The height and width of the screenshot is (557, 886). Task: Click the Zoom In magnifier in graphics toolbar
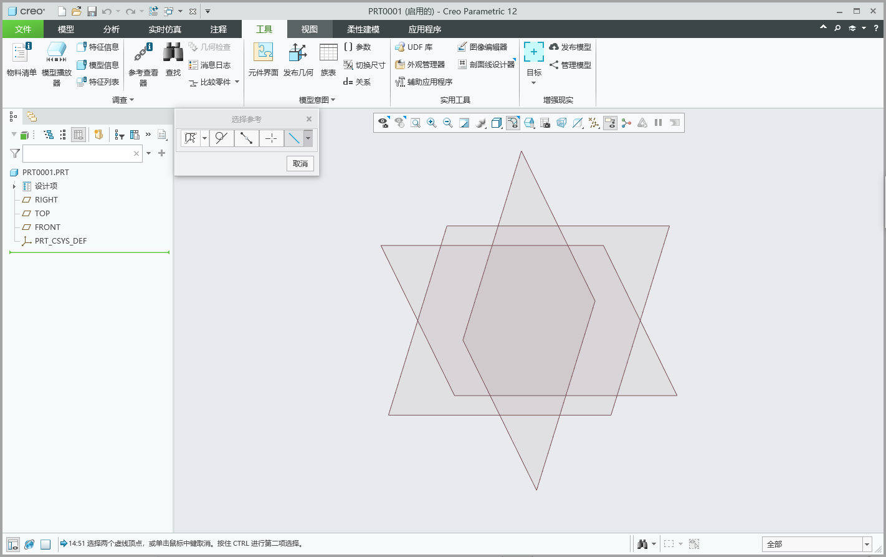click(x=432, y=123)
